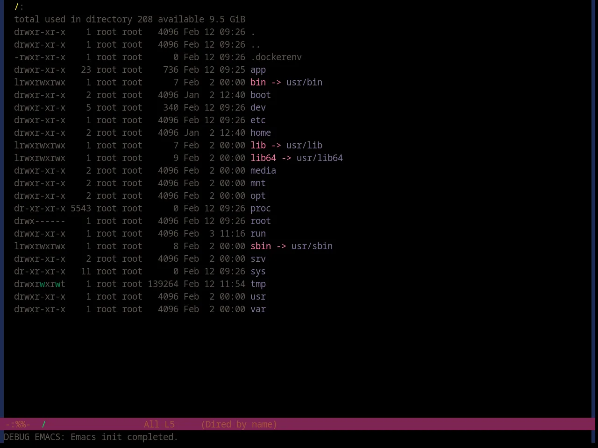Select the srv directory name
This screenshot has width=598, height=448.
pos(258,259)
